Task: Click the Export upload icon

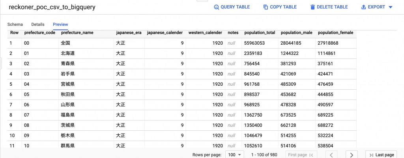Action: pos(363,7)
